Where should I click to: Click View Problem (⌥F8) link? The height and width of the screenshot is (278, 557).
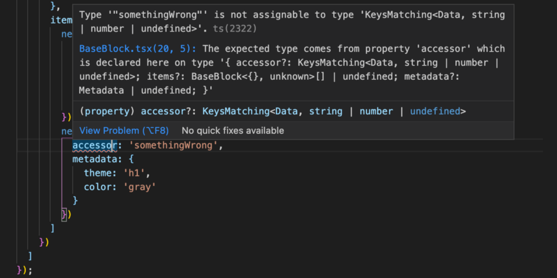(124, 131)
